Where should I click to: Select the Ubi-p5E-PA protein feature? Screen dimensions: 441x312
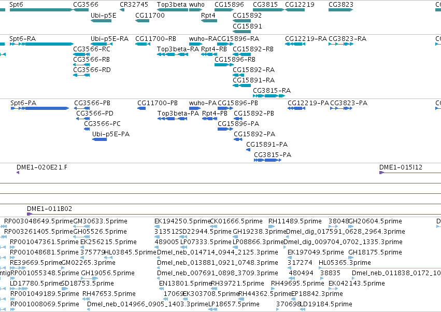tap(99, 139)
